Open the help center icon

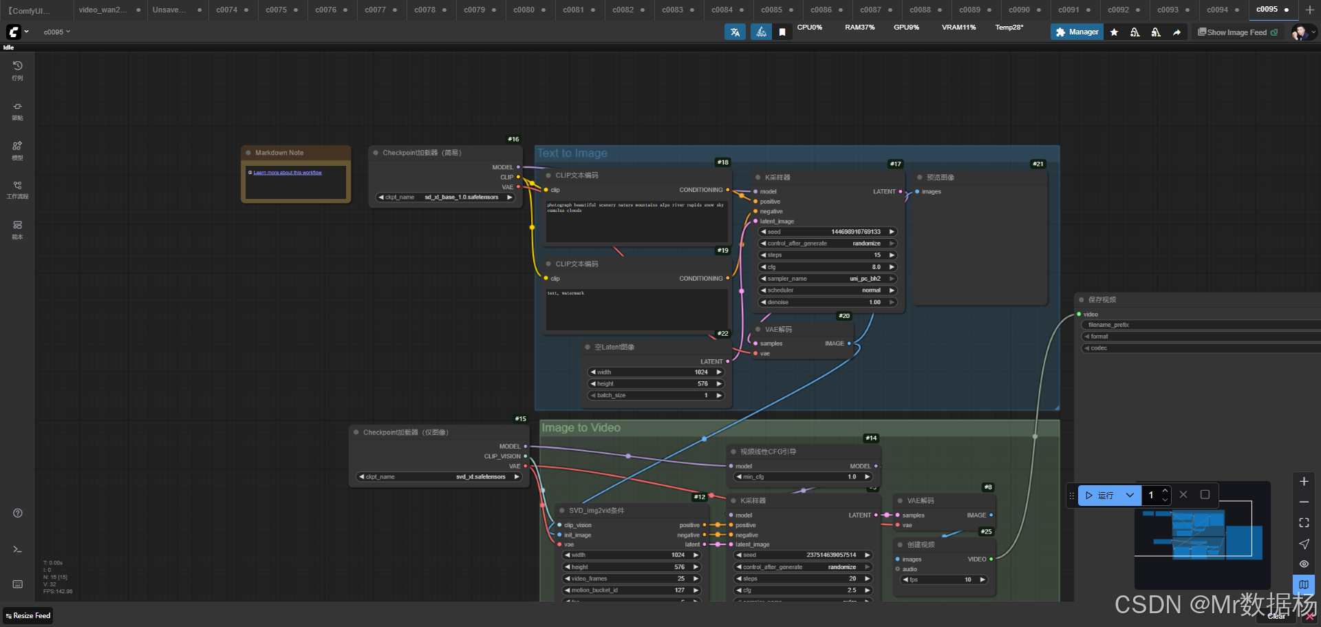(x=18, y=513)
